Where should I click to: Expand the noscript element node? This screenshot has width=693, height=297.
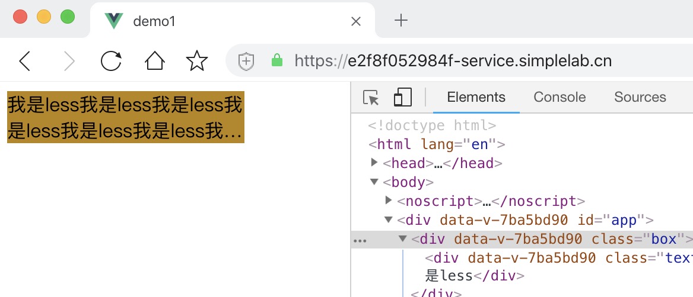[389, 201]
